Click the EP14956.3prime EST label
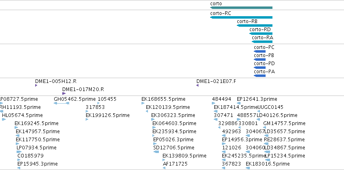Viewport: 344px width, 170px height. click(x=242, y=140)
